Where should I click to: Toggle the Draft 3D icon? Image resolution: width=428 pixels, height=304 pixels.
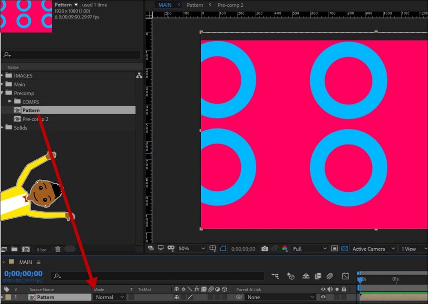(291, 276)
